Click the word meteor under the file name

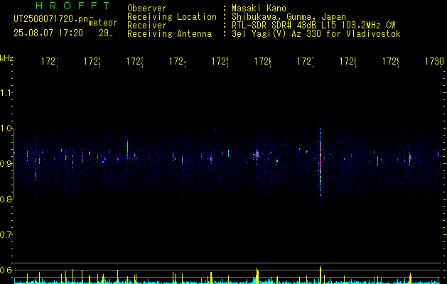pos(103,23)
